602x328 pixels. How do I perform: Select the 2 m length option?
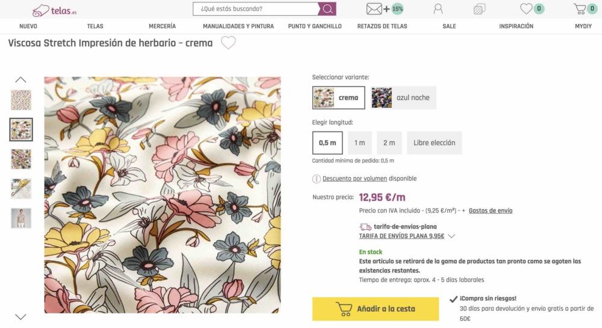[389, 143]
